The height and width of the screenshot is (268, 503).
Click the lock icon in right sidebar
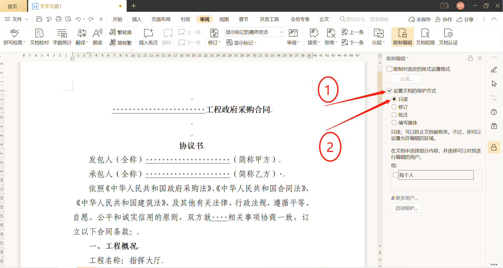point(494,147)
